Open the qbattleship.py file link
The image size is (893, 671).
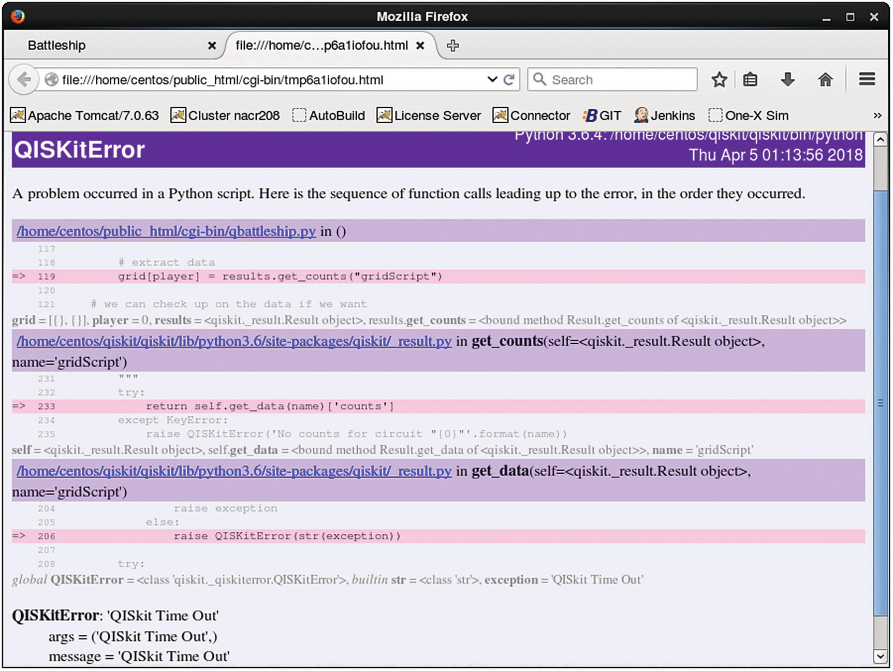tap(166, 231)
